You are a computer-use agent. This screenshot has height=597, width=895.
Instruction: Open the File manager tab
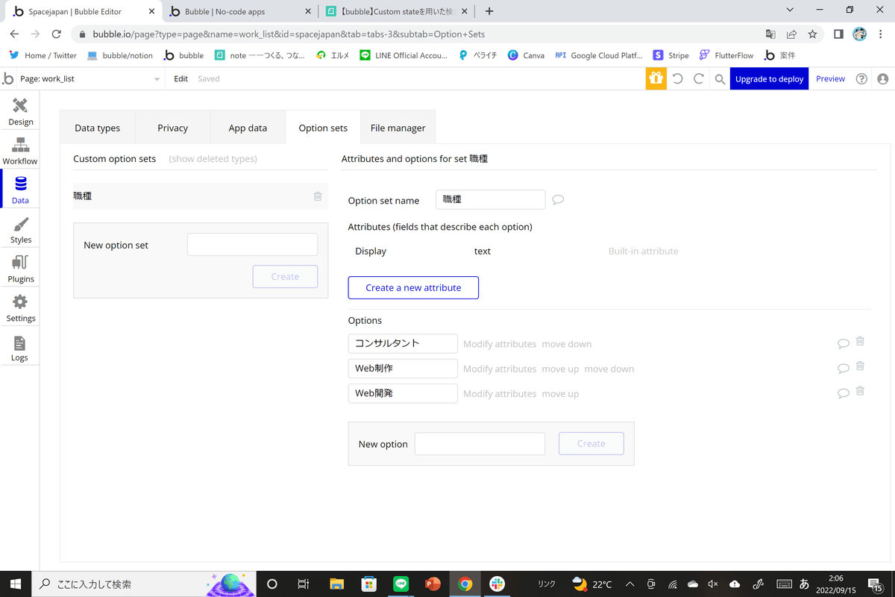(x=398, y=128)
